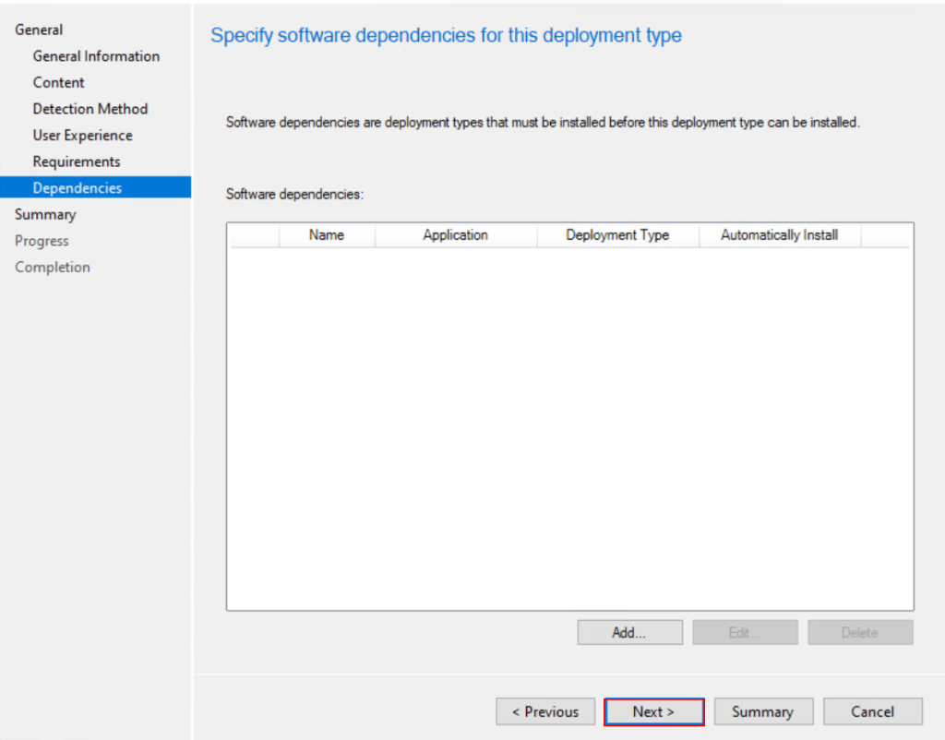Select the Requirements step in sidebar
This screenshot has height=740, width=945.
pos(77,161)
